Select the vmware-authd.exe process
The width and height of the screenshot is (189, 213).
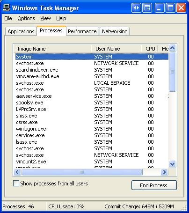click(x=92, y=76)
